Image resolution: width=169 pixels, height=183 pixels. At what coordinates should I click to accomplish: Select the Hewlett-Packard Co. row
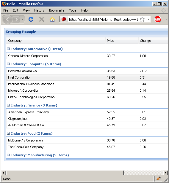(x=87, y=71)
